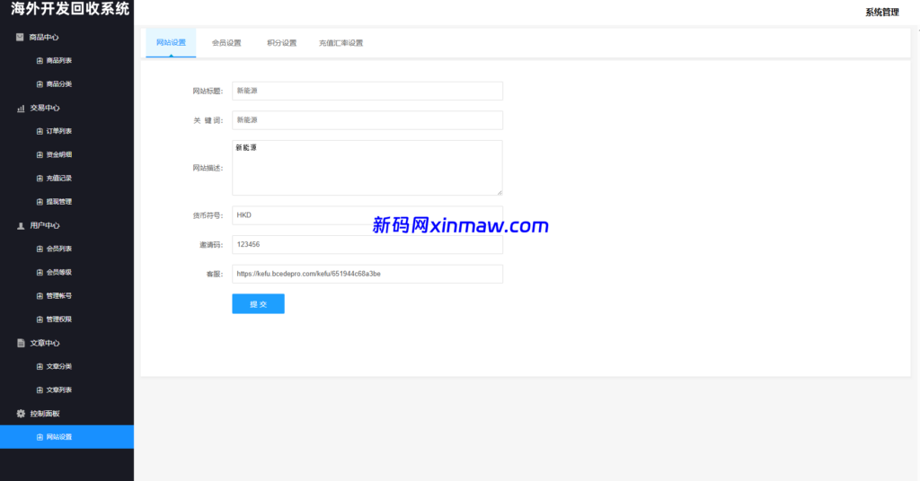Switch to the 网站设置 tab

[x=171, y=43]
